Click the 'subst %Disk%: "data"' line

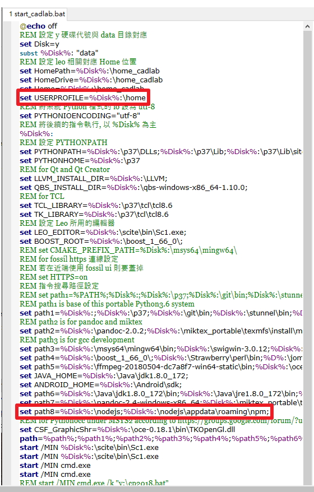point(59,53)
